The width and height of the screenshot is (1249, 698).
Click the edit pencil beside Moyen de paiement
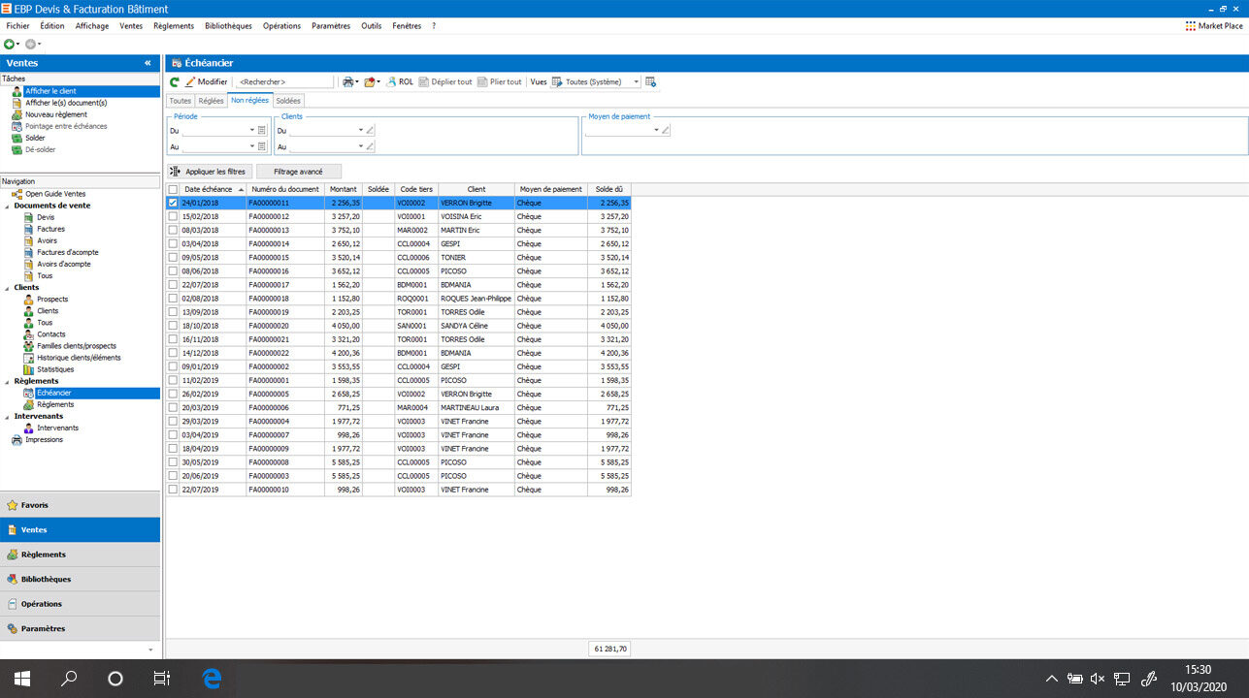click(667, 130)
